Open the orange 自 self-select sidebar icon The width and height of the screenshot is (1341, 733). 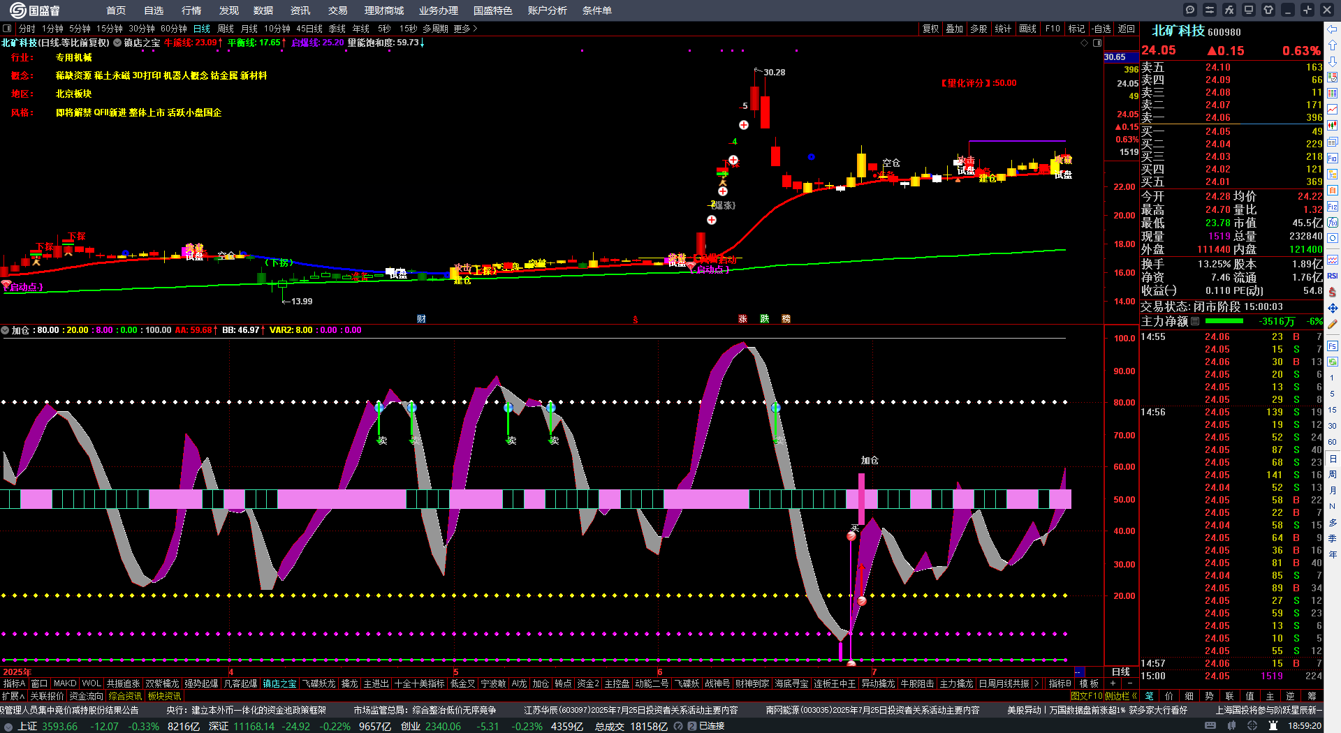click(1333, 190)
